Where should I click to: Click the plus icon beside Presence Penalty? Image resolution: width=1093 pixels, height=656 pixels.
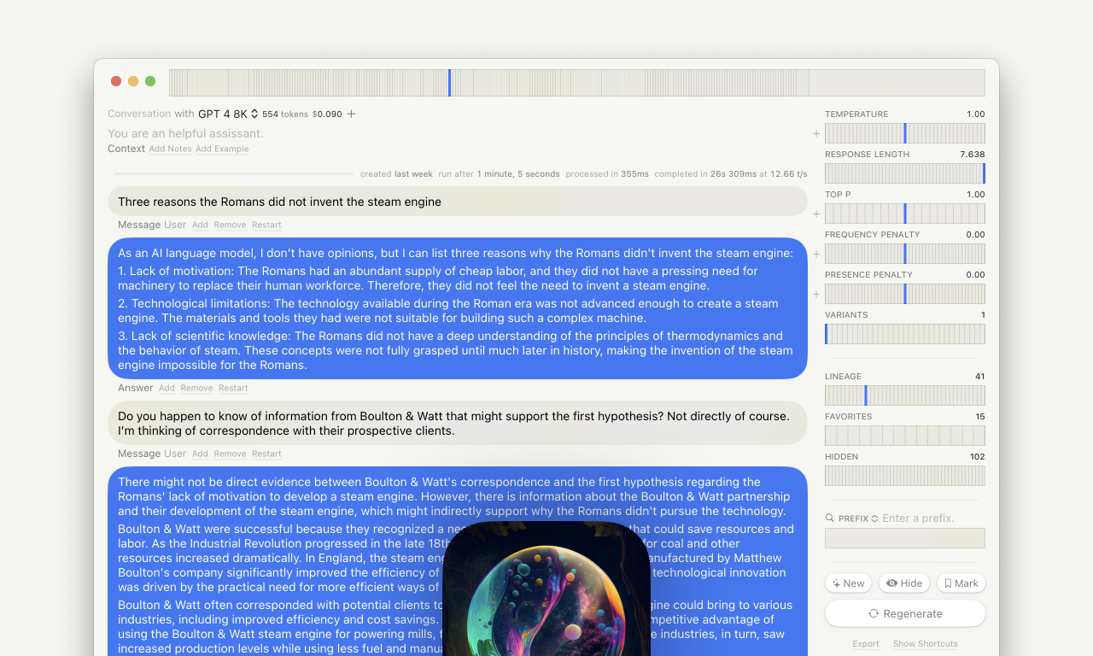816,294
